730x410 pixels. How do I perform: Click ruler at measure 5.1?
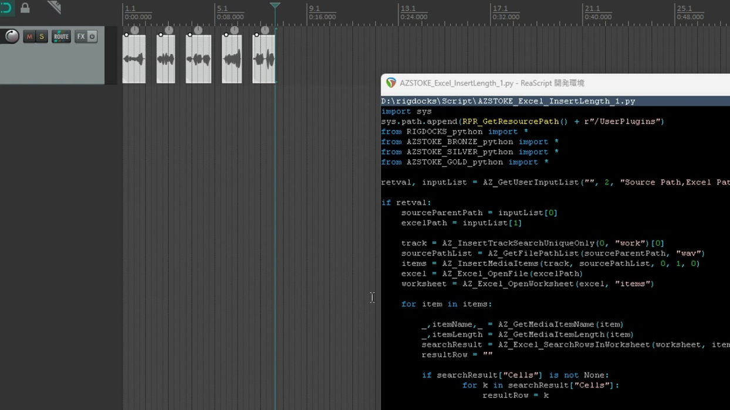point(222,9)
